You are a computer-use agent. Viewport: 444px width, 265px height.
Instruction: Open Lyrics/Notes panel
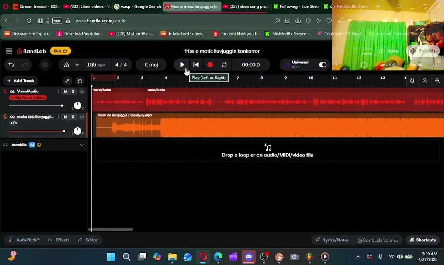[x=332, y=240]
